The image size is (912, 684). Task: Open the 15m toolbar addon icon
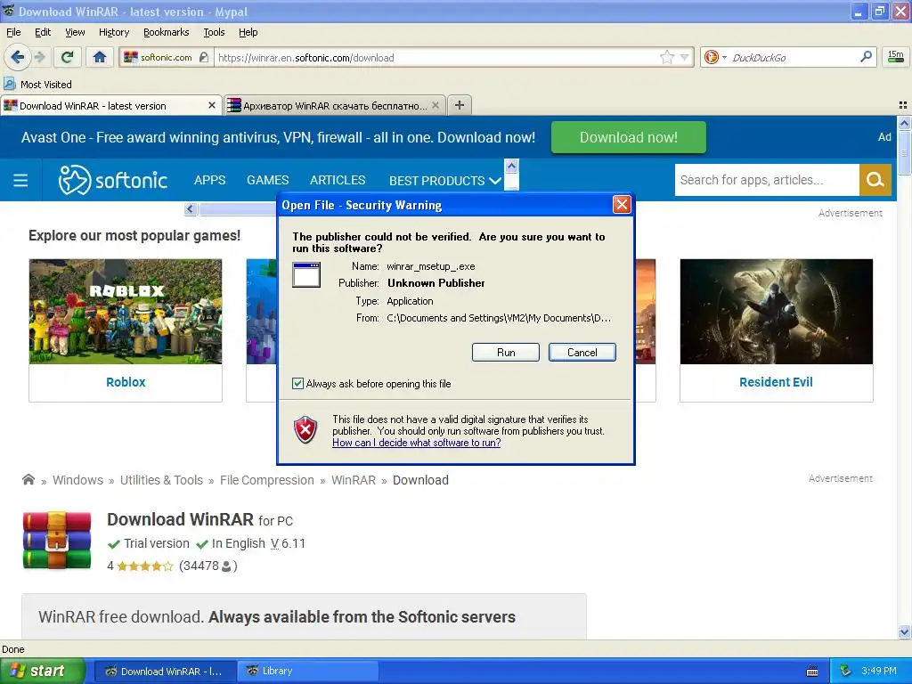(896, 56)
